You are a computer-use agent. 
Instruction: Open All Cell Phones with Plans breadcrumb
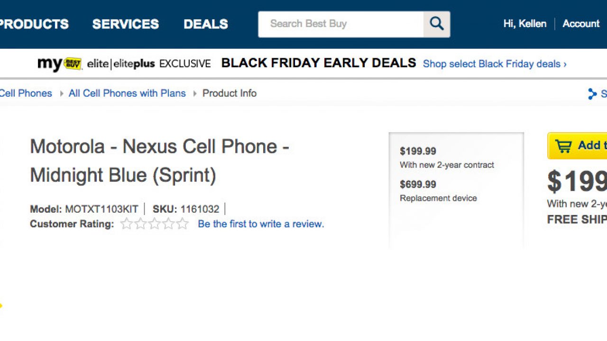127,93
